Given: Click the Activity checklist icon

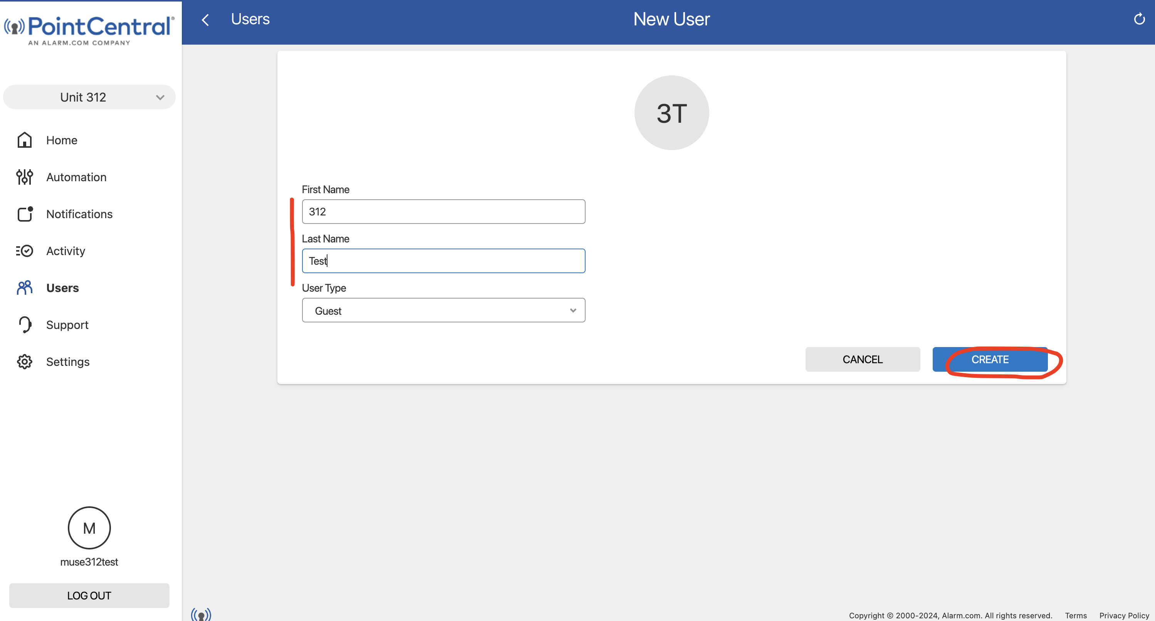Looking at the screenshot, I should 25,251.
